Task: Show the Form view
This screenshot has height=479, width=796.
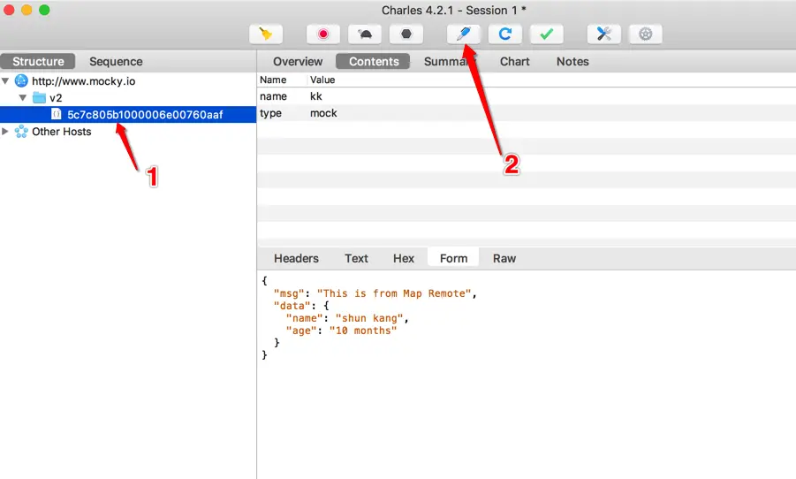Action: click(453, 259)
